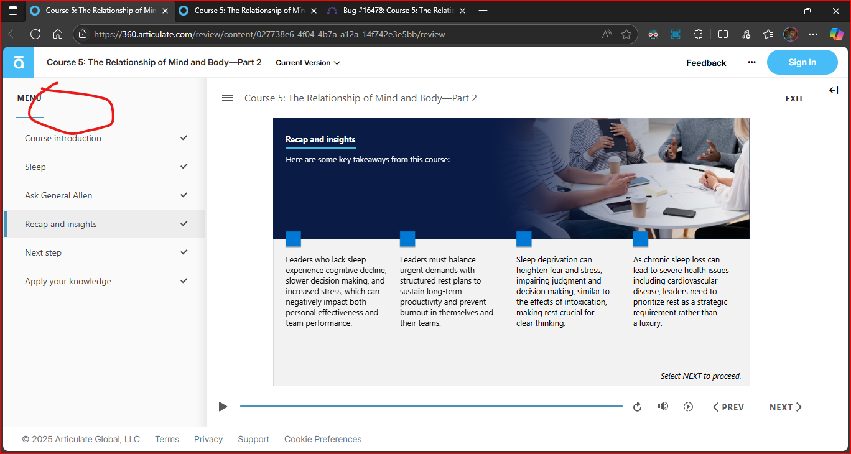Click the checkmark next to Apply your knowledge

(184, 280)
